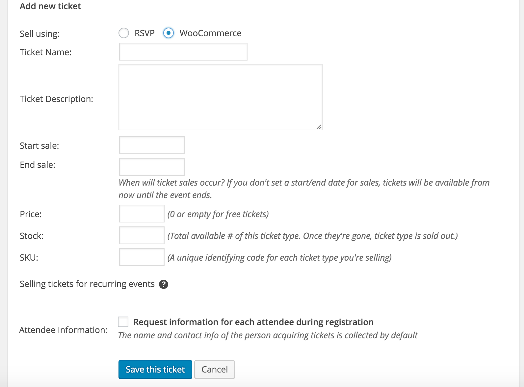Click the 'Sell using:' label
The height and width of the screenshot is (387, 524).
tap(39, 34)
